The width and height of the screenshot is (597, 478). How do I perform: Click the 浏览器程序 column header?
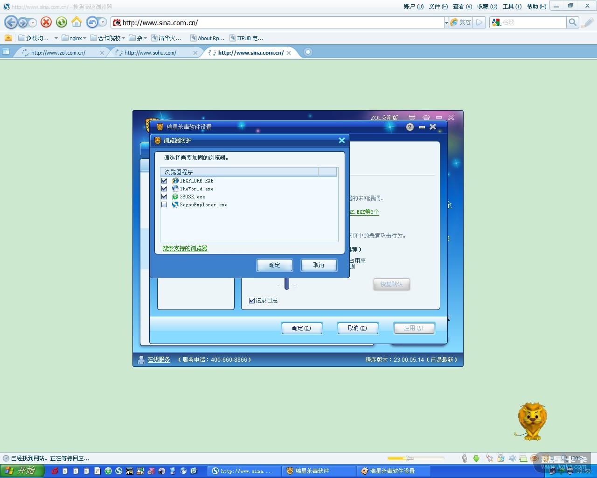point(239,172)
